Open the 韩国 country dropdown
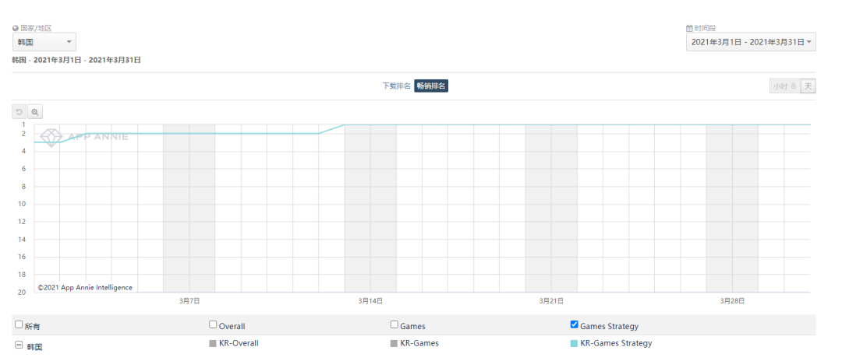The width and height of the screenshot is (842, 361). [44, 42]
